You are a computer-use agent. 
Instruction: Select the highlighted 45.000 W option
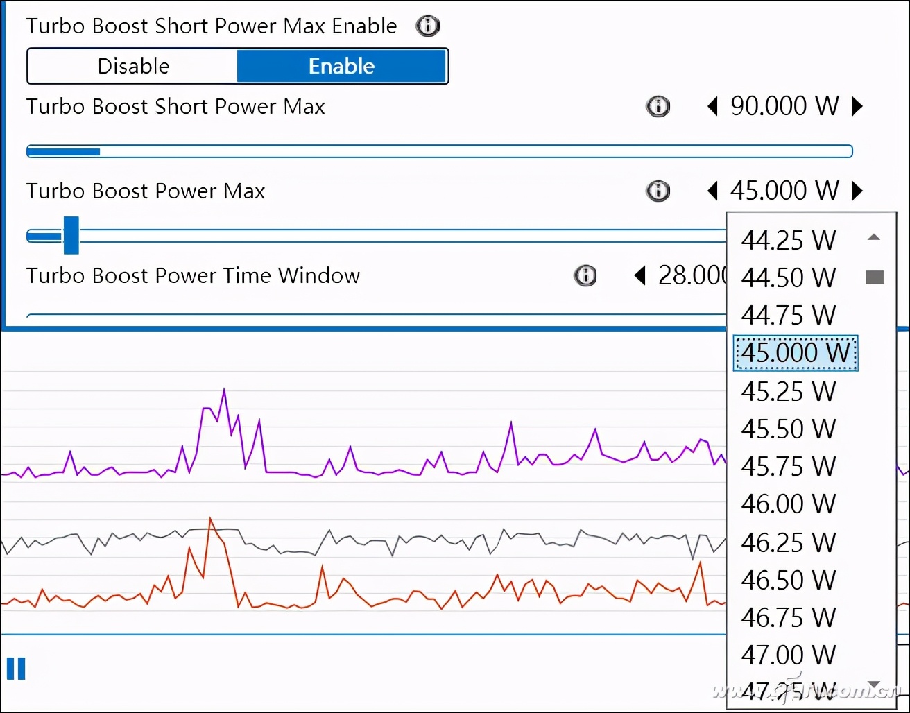795,352
